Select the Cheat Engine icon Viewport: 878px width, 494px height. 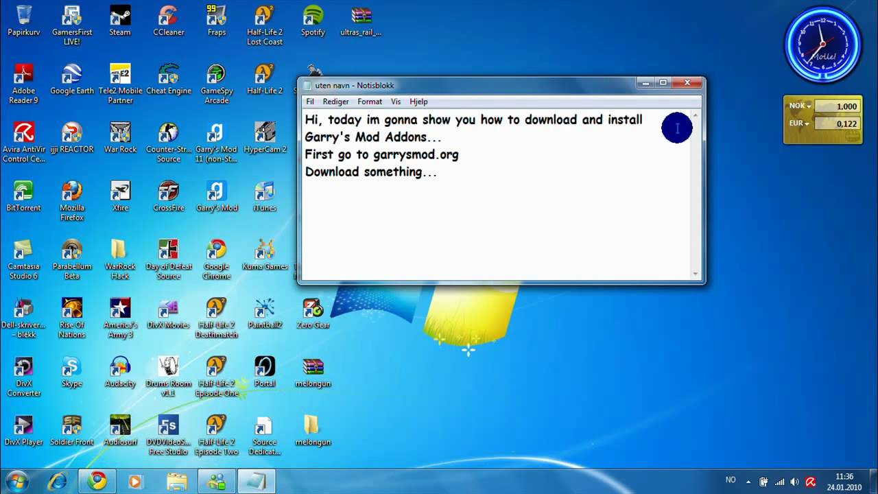(x=168, y=80)
